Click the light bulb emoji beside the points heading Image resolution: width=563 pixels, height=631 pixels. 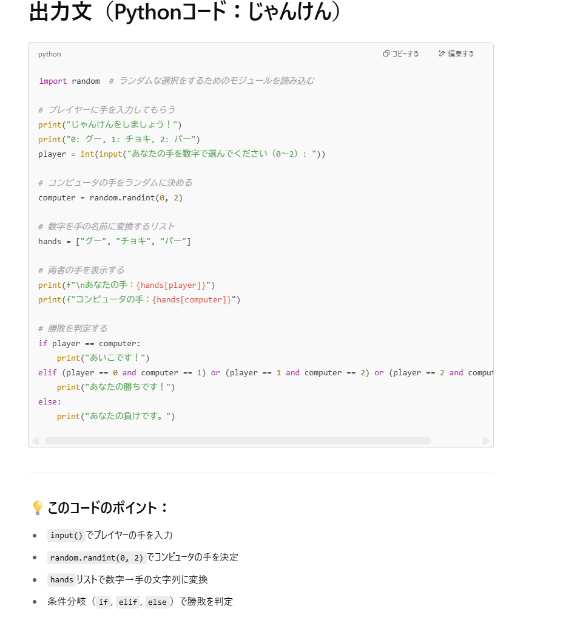tap(37, 508)
